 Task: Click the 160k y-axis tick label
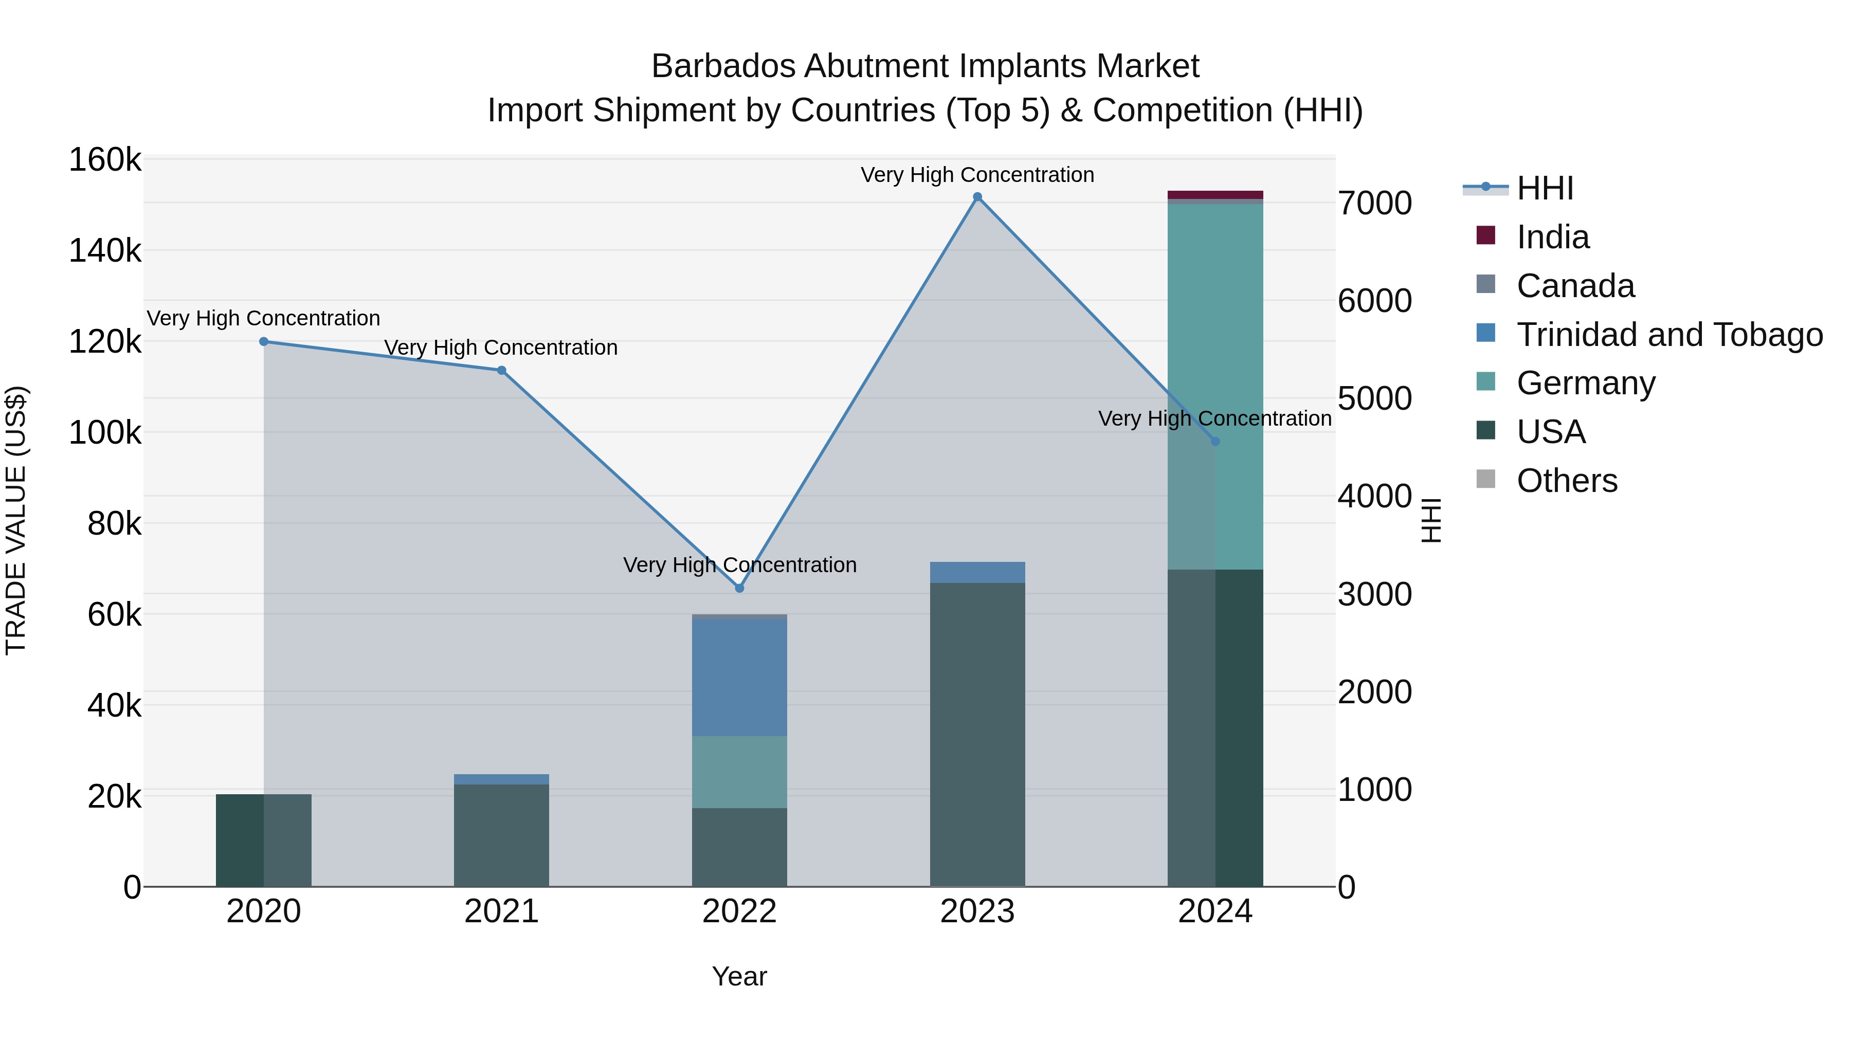[105, 159]
